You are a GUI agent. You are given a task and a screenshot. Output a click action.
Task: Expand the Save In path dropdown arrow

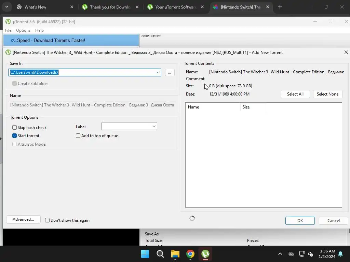(158, 72)
